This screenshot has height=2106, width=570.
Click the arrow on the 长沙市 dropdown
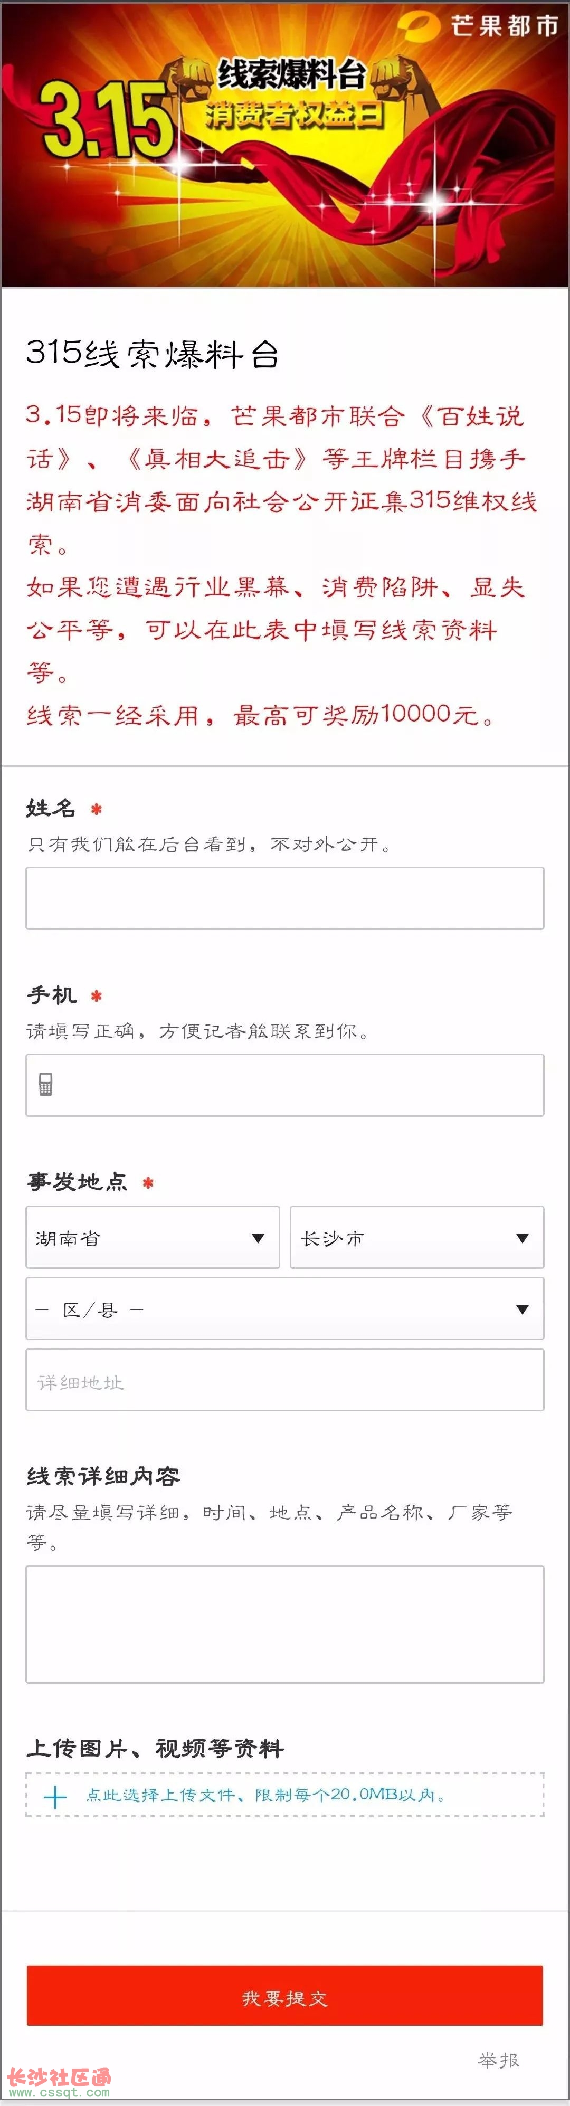[522, 1238]
